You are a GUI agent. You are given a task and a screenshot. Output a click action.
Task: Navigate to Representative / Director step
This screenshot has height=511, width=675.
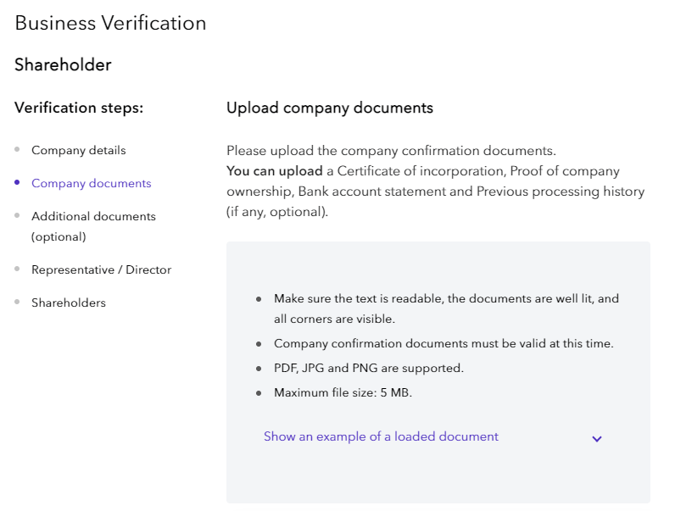tap(101, 269)
